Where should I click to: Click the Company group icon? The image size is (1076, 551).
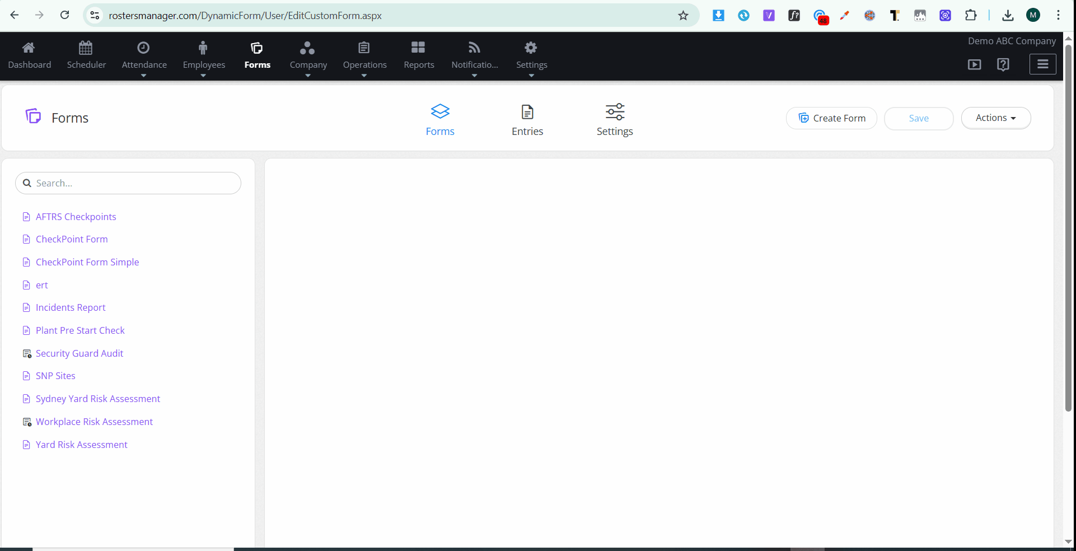click(307, 48)
